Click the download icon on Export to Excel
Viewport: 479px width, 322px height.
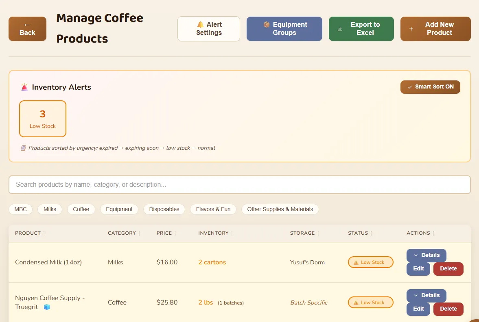coord(340,29)
